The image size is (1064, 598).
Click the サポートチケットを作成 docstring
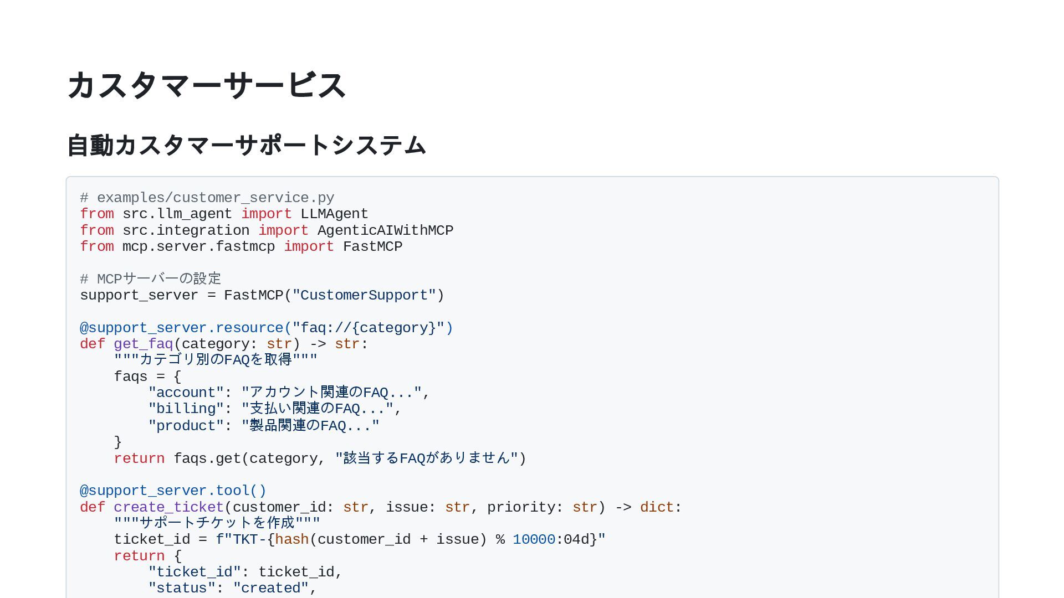tap(217, 523)
